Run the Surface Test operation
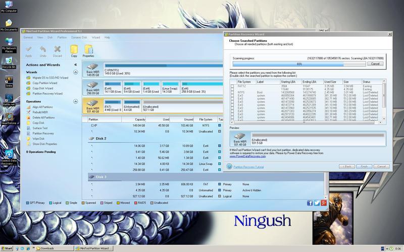 click(37, 128)
